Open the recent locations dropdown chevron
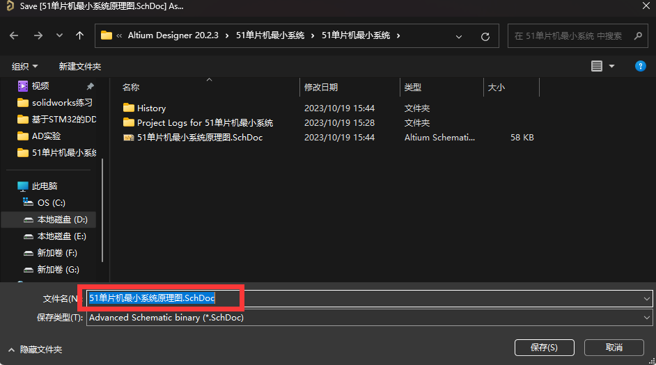The width and height of the screenshot is (656, 365). point(59,35)
